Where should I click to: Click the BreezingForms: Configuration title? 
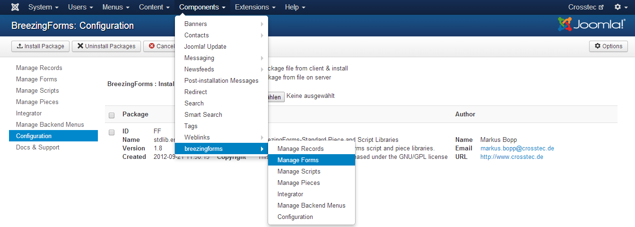(72, 26)
